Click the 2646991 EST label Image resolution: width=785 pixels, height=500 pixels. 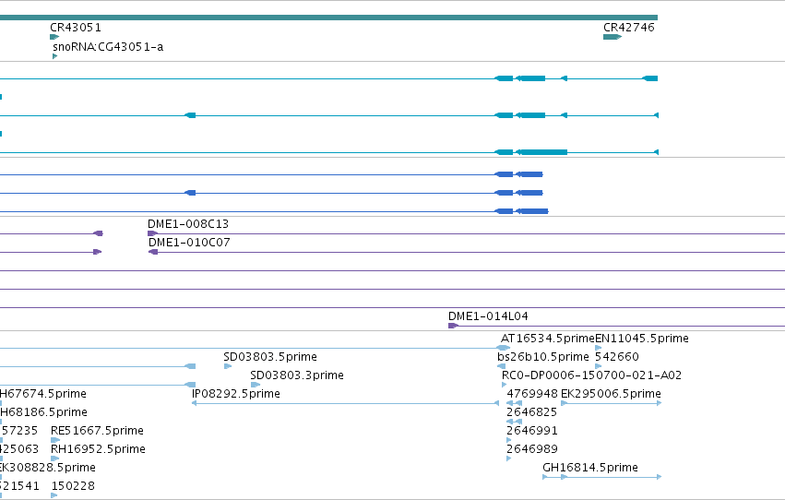point(532,431)
